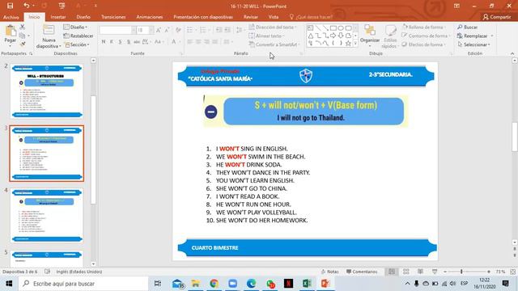Collapse the ribbon with the chevron
Image resolution: width=518 pixels, height=291 pixels.
512,53
